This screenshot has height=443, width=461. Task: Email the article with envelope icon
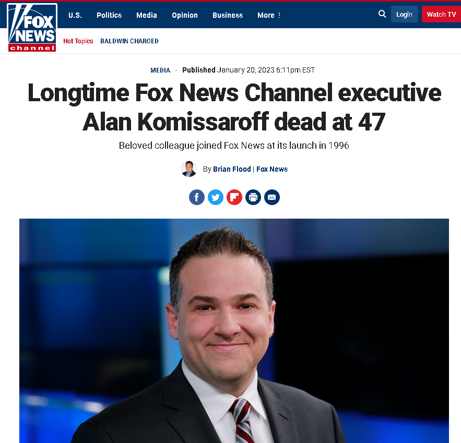click(272, 197)
